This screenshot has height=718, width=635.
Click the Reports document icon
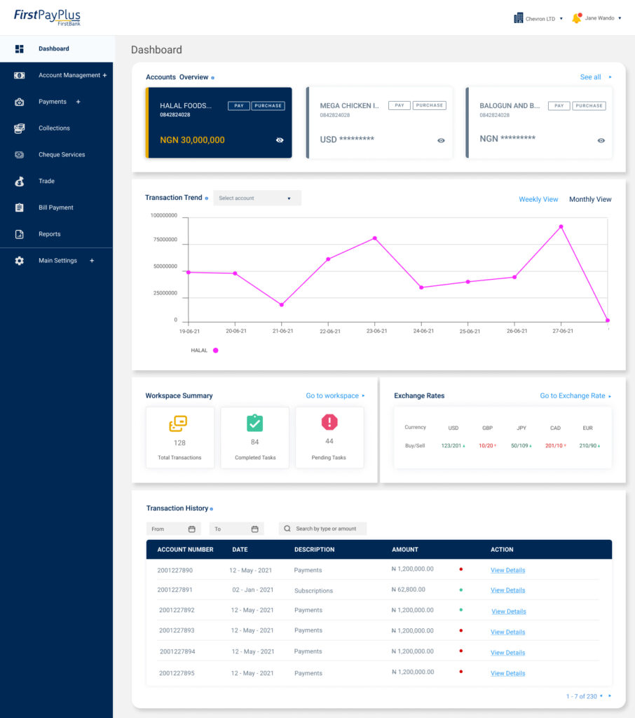[x=20, y=234]
